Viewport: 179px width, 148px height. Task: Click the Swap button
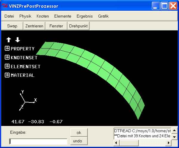(x=12, y=26)
